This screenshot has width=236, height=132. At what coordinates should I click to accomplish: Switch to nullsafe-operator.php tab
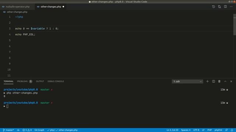coord(17,7)
